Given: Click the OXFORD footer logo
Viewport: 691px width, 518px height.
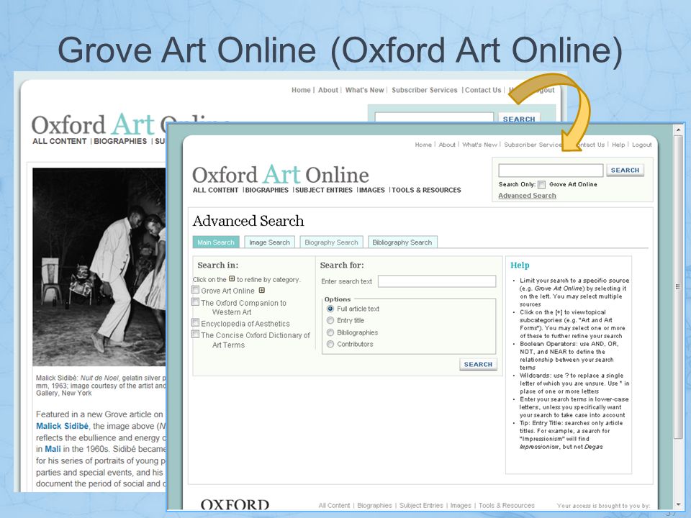Looking at the screenshot, I should [235, 505].
